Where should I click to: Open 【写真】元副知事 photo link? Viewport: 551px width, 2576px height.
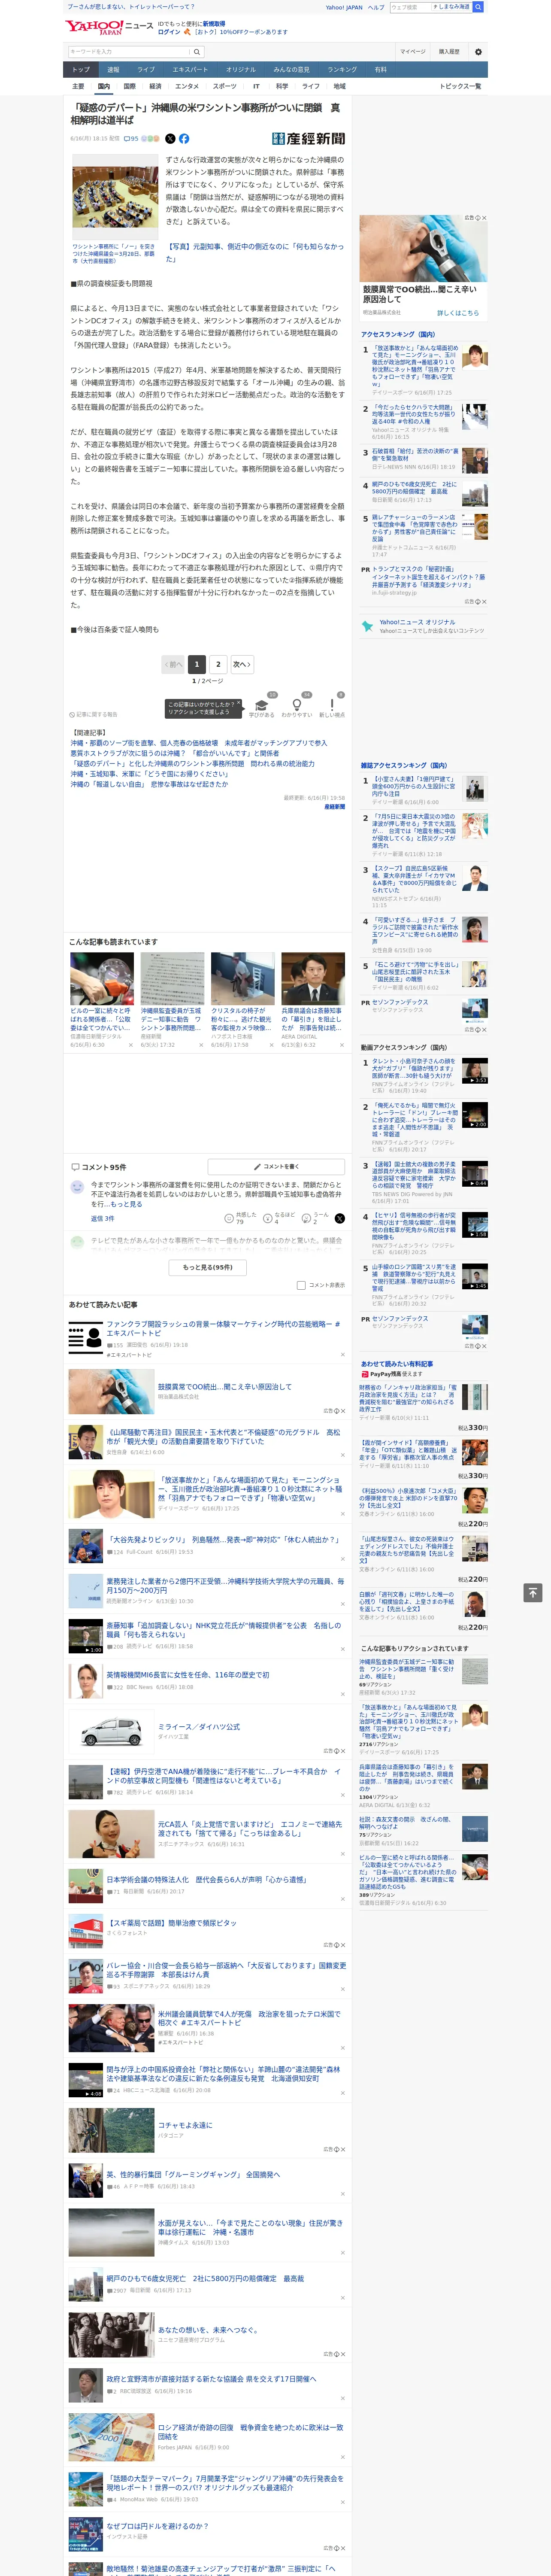point(254,252)
